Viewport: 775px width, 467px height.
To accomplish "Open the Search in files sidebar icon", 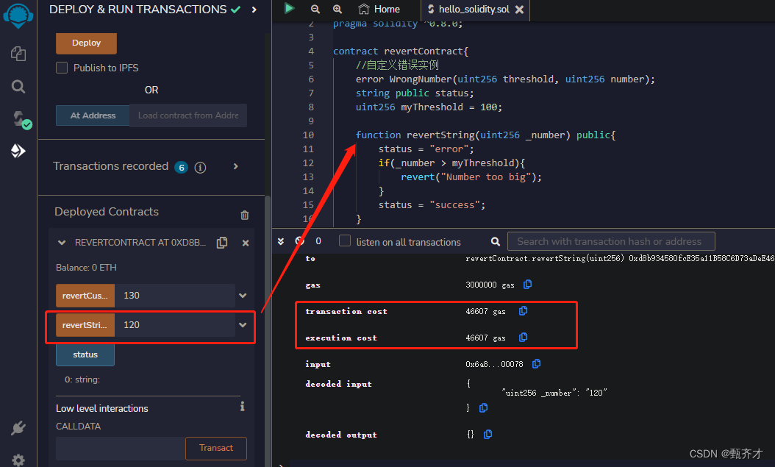I will [x=18, y=87].
